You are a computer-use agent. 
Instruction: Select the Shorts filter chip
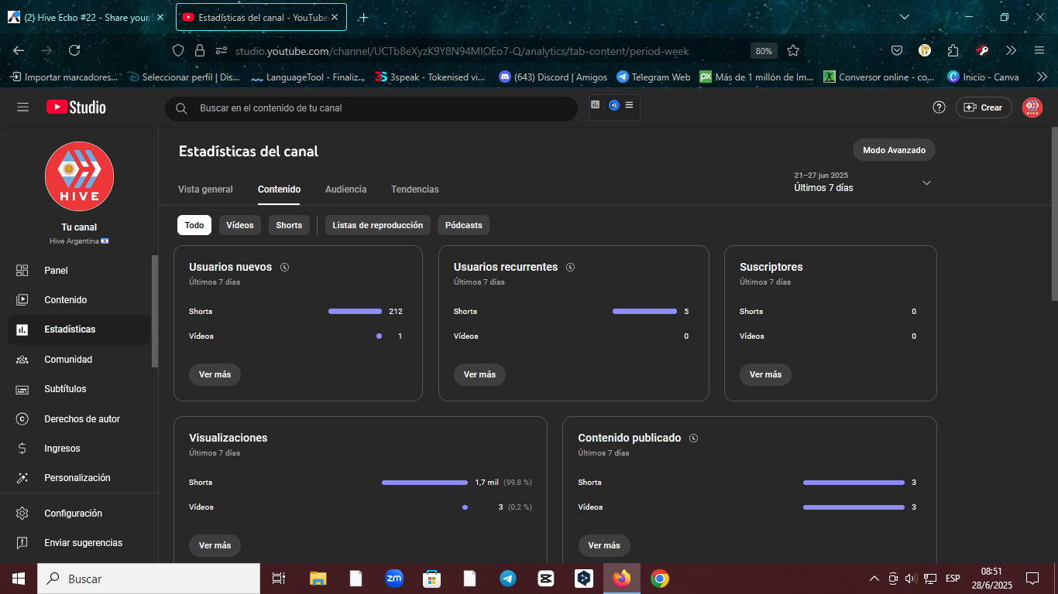289,225
